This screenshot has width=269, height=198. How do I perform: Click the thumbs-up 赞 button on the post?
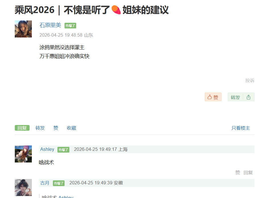(213, 97)
